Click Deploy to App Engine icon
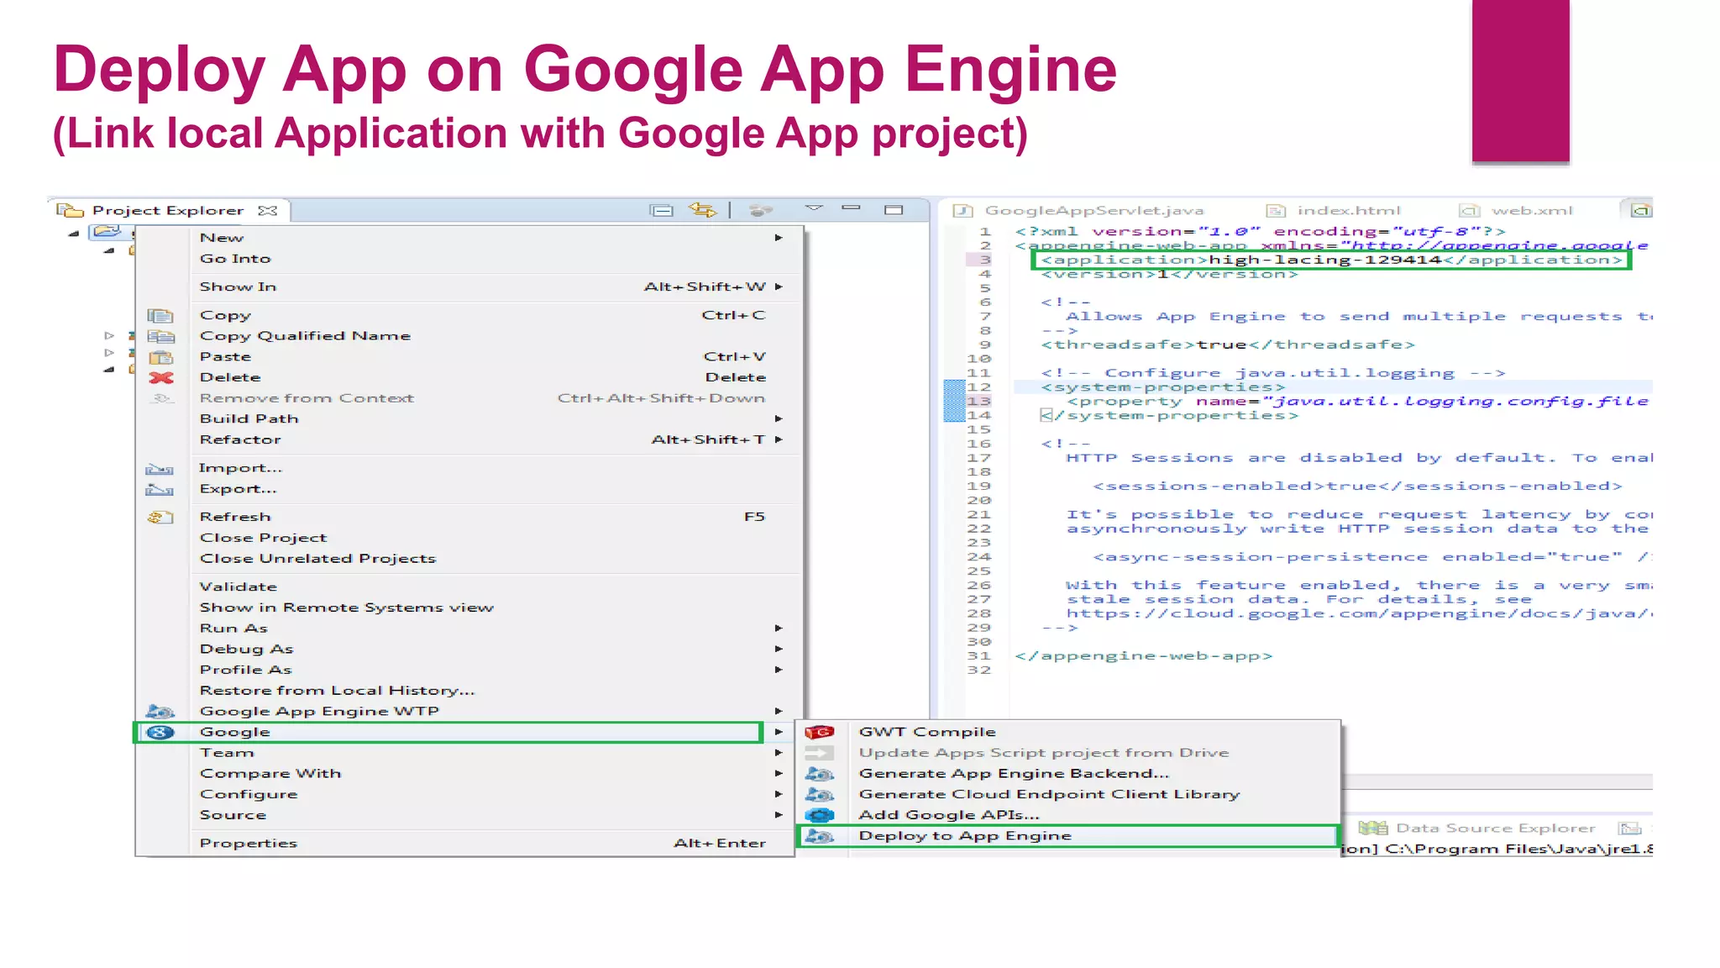The width and height of the screenshot is (1720, 968). tap(820, 836)
